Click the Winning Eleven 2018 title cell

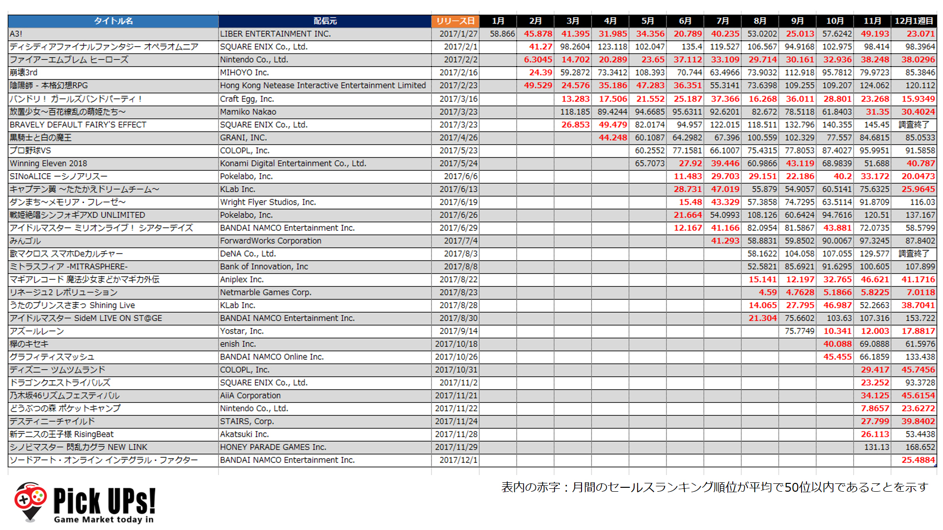[x=113, y=163]
